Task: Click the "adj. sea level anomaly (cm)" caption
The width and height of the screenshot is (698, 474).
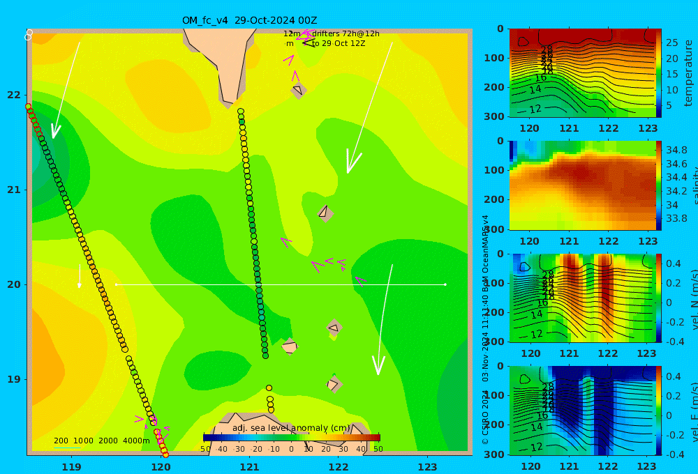Action: pos(291,428)
